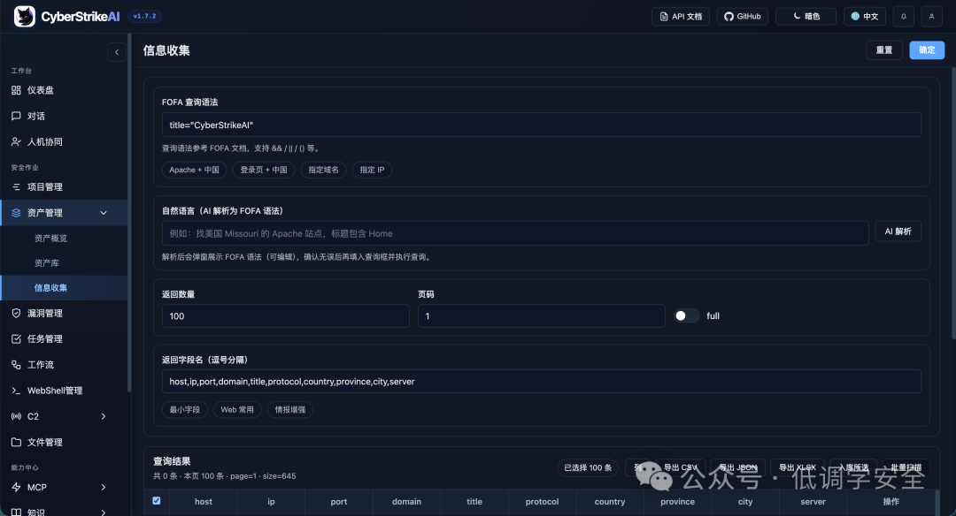Click the moon icon for 暗色 theme
Screen dimensions: 956x516
click(x=797, y=16)
